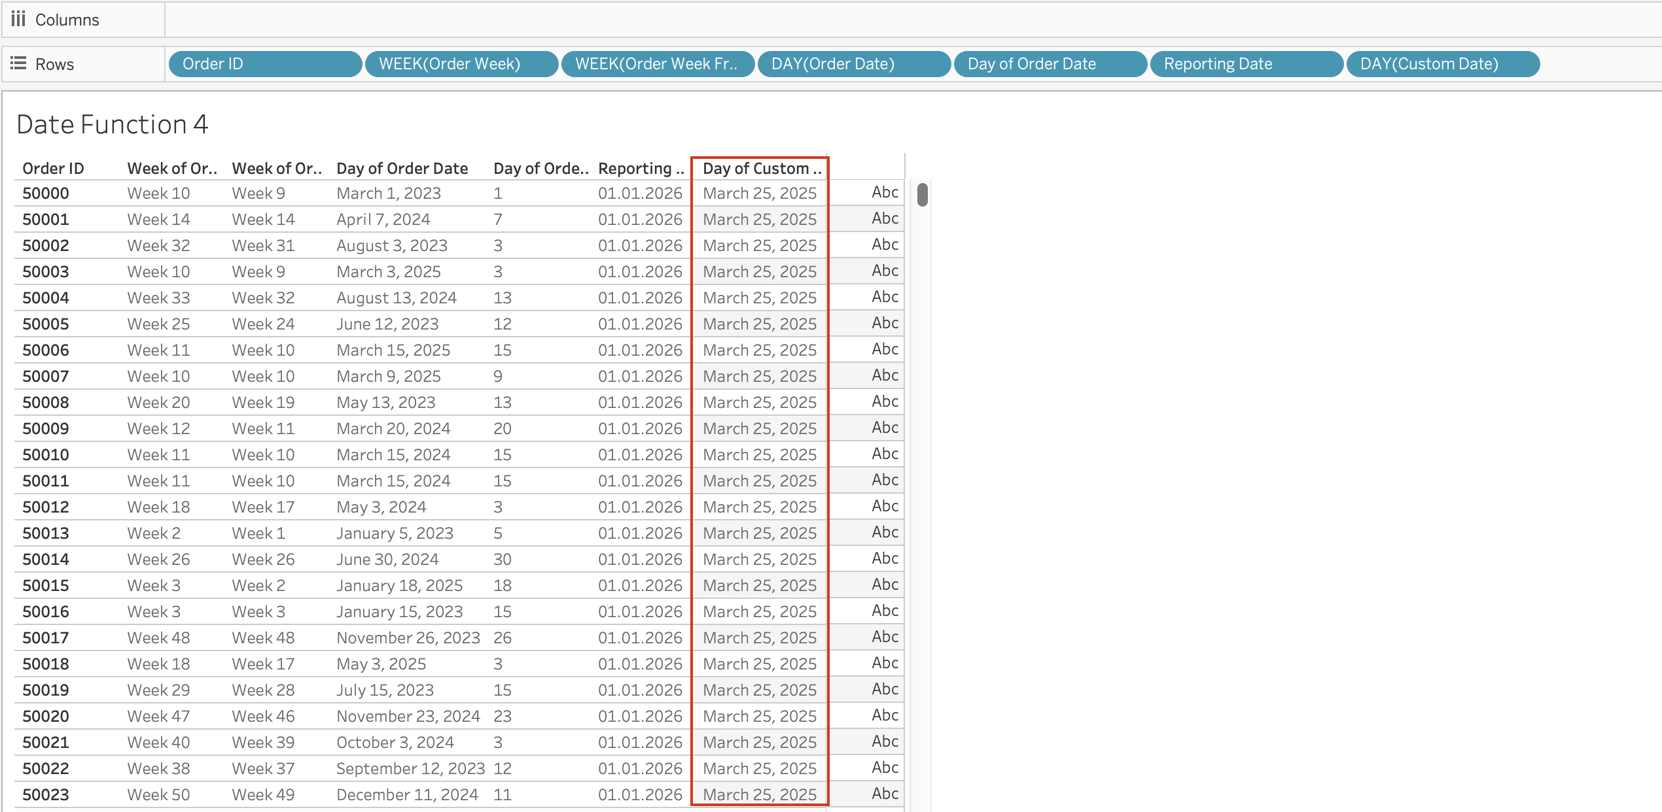Click the WEEK(Order Week Fr.. pill
This screenshot has height=812, width=1662.
(x=657, y=63)
